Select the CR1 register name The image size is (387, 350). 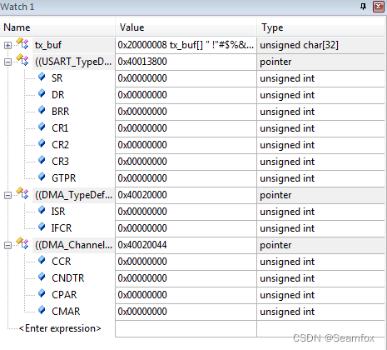click(x=60, y=128)
